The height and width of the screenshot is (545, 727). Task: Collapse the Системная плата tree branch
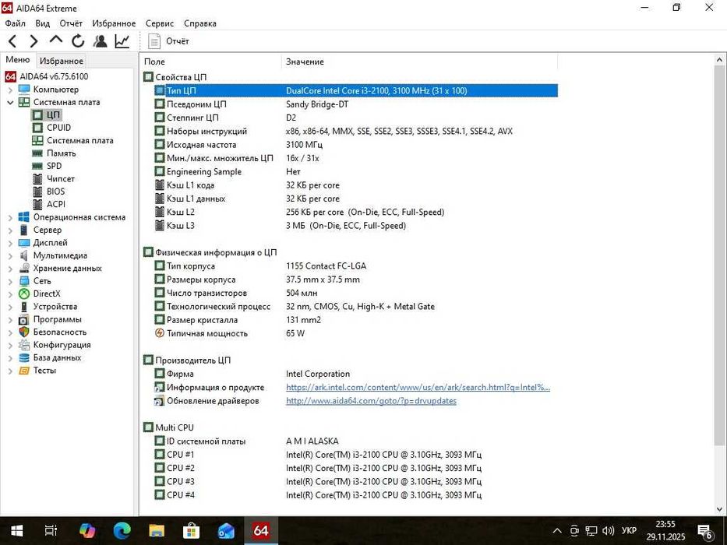10,103
